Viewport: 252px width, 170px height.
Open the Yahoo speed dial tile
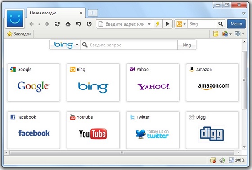click(x=153, y=82)
